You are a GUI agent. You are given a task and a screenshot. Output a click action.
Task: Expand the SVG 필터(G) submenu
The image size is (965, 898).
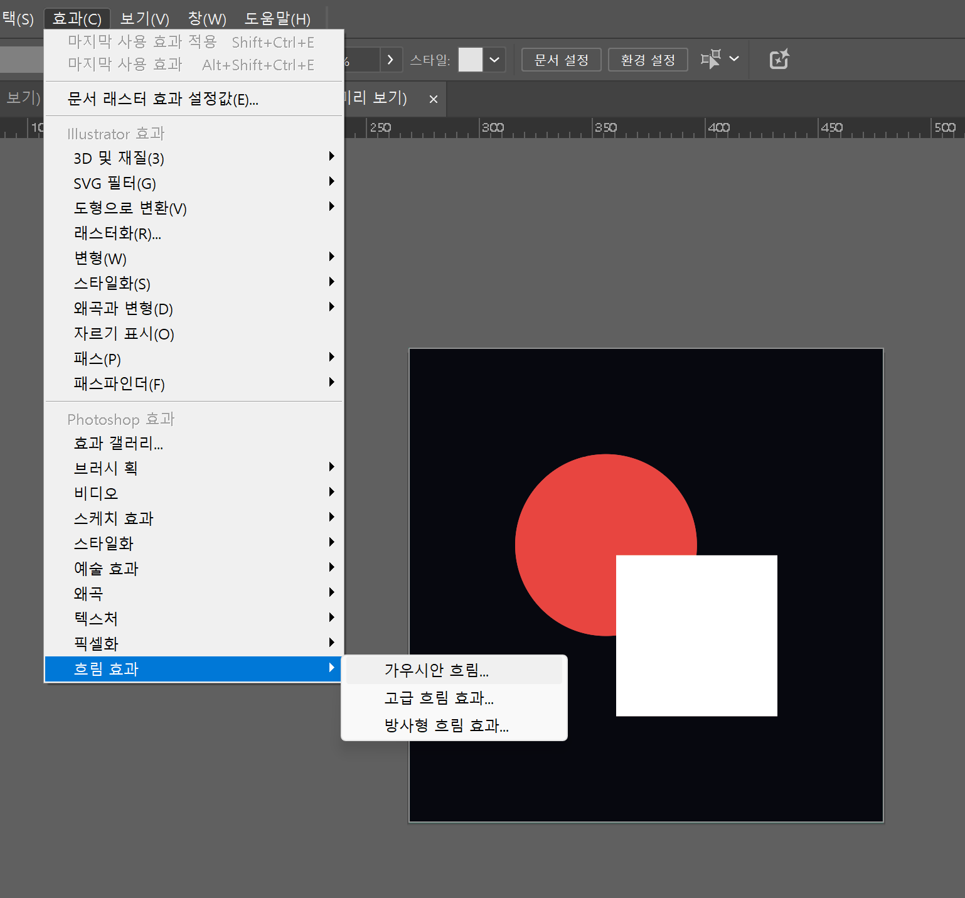tap(194, 183)
